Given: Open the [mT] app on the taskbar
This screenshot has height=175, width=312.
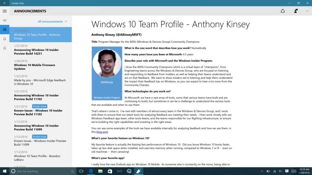Looking at the screenshot, I should (x=120, y=171).
